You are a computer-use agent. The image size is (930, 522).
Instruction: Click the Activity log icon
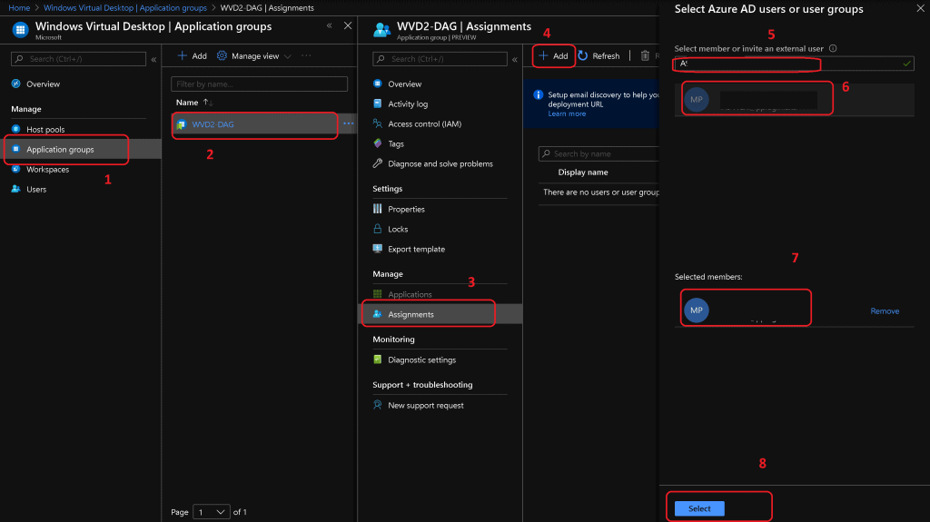[377, 103]
